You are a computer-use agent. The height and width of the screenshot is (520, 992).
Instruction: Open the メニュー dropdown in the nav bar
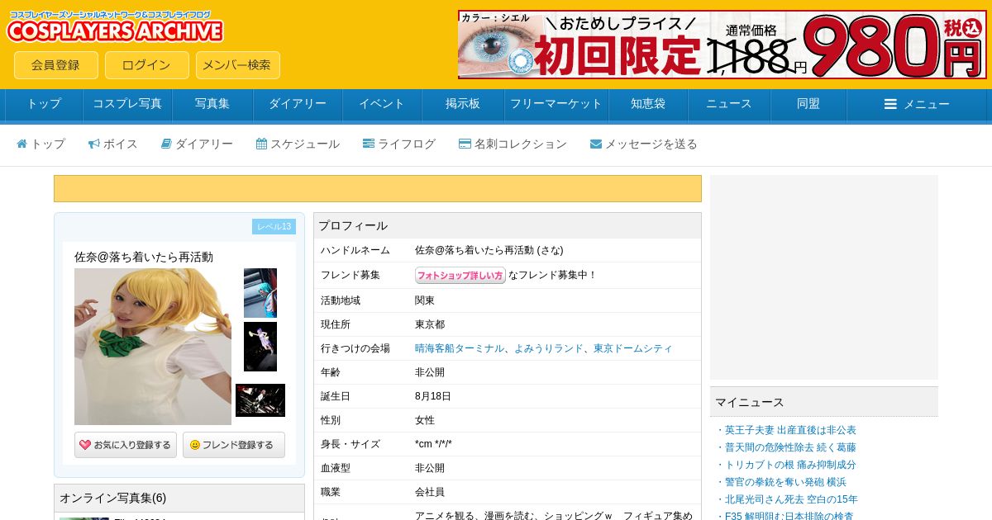point(917,104)
